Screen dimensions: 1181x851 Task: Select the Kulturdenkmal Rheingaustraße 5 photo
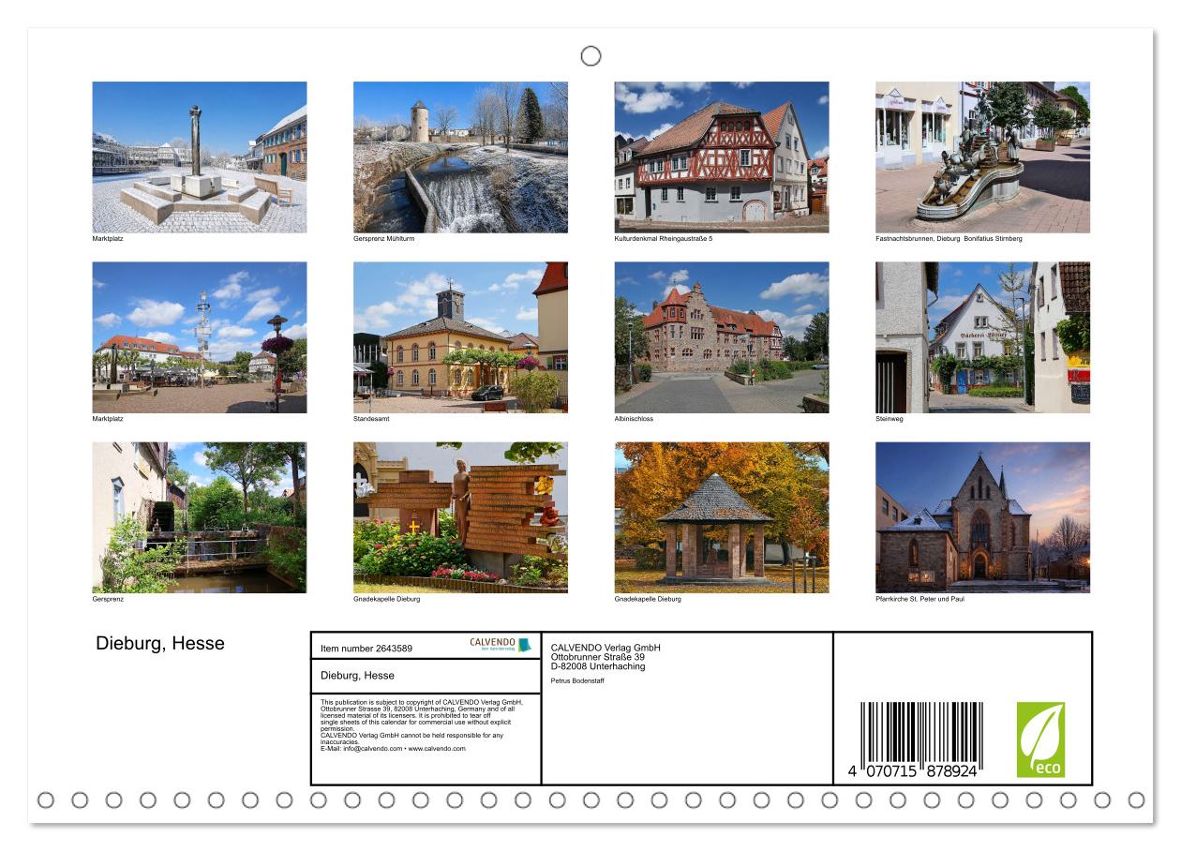coord(722,157)
